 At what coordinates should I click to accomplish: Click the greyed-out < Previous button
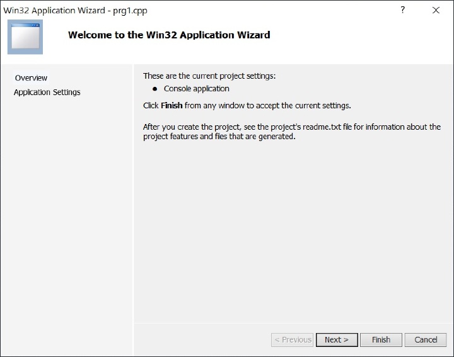click(x=293, y=339)
